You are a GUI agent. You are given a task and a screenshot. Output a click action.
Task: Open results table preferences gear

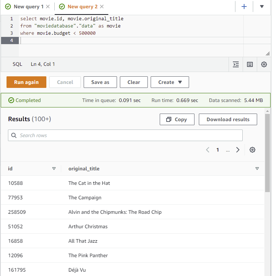(252, 150)
